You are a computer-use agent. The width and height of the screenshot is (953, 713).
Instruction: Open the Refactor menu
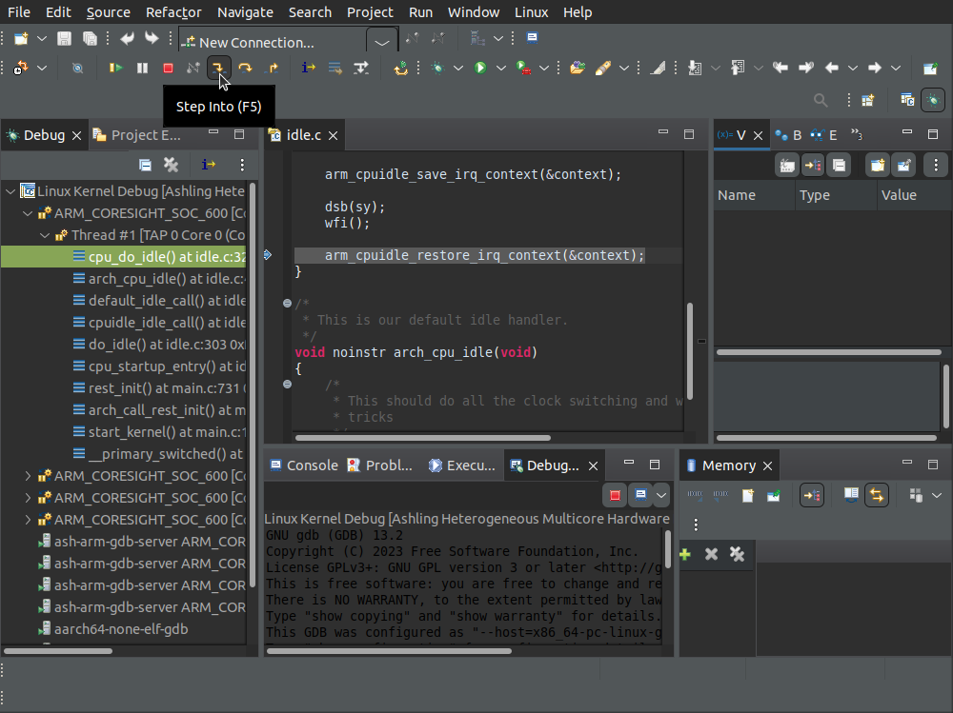pyautogui.click(x=172, y=12)
